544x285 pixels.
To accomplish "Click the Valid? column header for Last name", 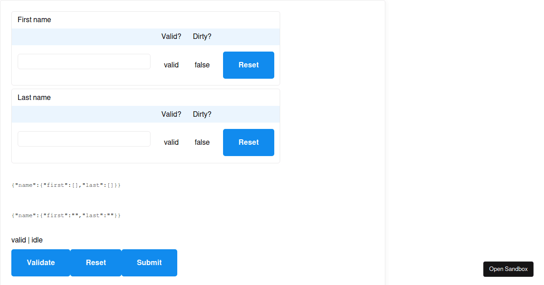I will [x=171, y=114].
